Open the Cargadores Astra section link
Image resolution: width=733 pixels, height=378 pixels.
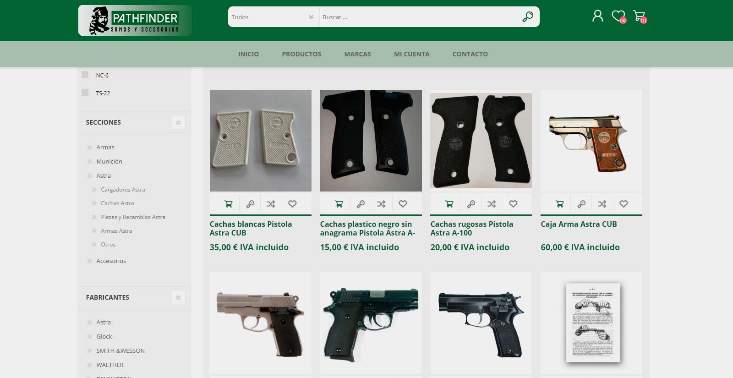coord(123,189)
